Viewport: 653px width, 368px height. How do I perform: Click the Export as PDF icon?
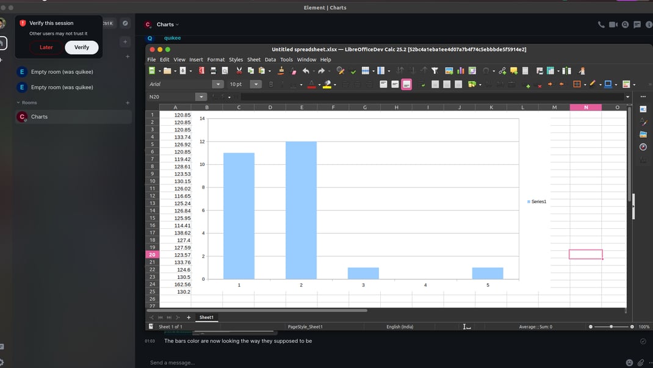coord(201,71)
